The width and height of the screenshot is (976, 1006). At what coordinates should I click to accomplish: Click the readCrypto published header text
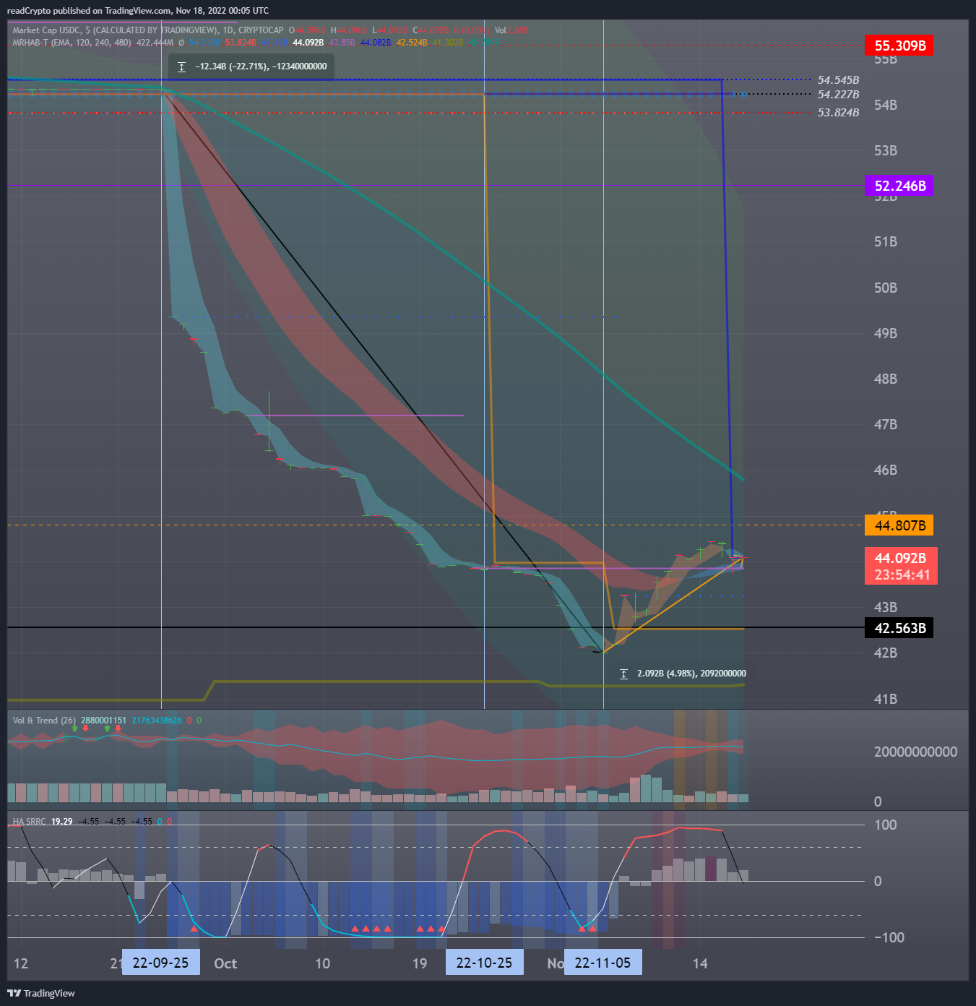[x=137, y=11]
